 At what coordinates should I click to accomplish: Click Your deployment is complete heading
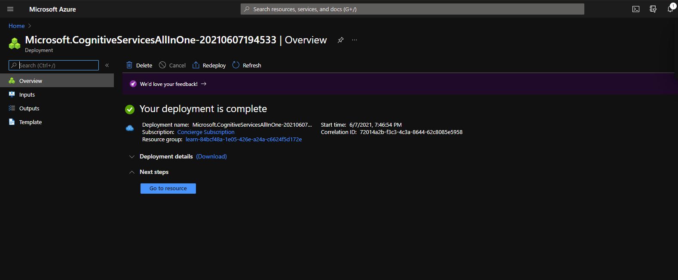[x=203, y=109]
